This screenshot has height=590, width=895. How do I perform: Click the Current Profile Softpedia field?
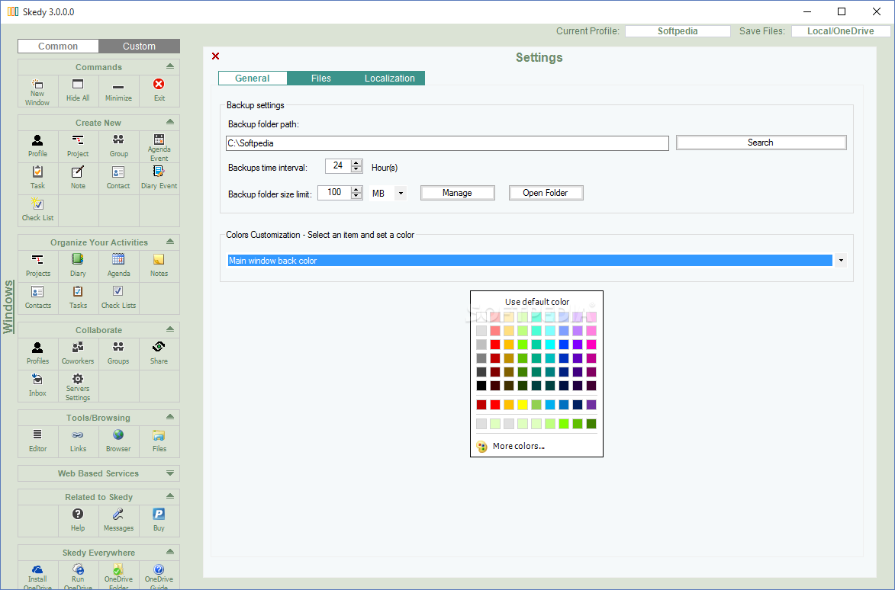[678, 31]
